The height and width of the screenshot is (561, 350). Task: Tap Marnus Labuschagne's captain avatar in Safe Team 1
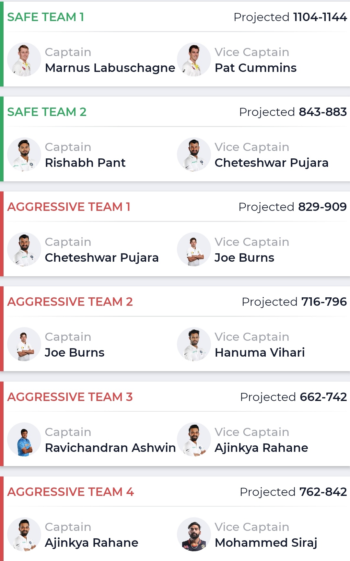(x=24, y=60)
